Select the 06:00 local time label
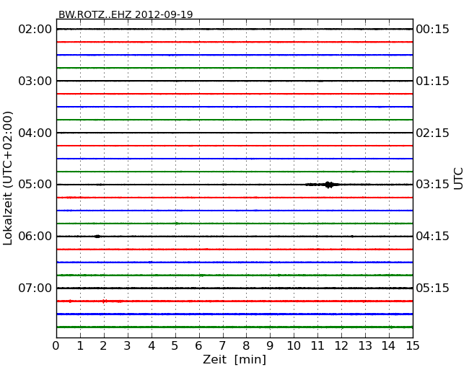 (x=35, y=237)
